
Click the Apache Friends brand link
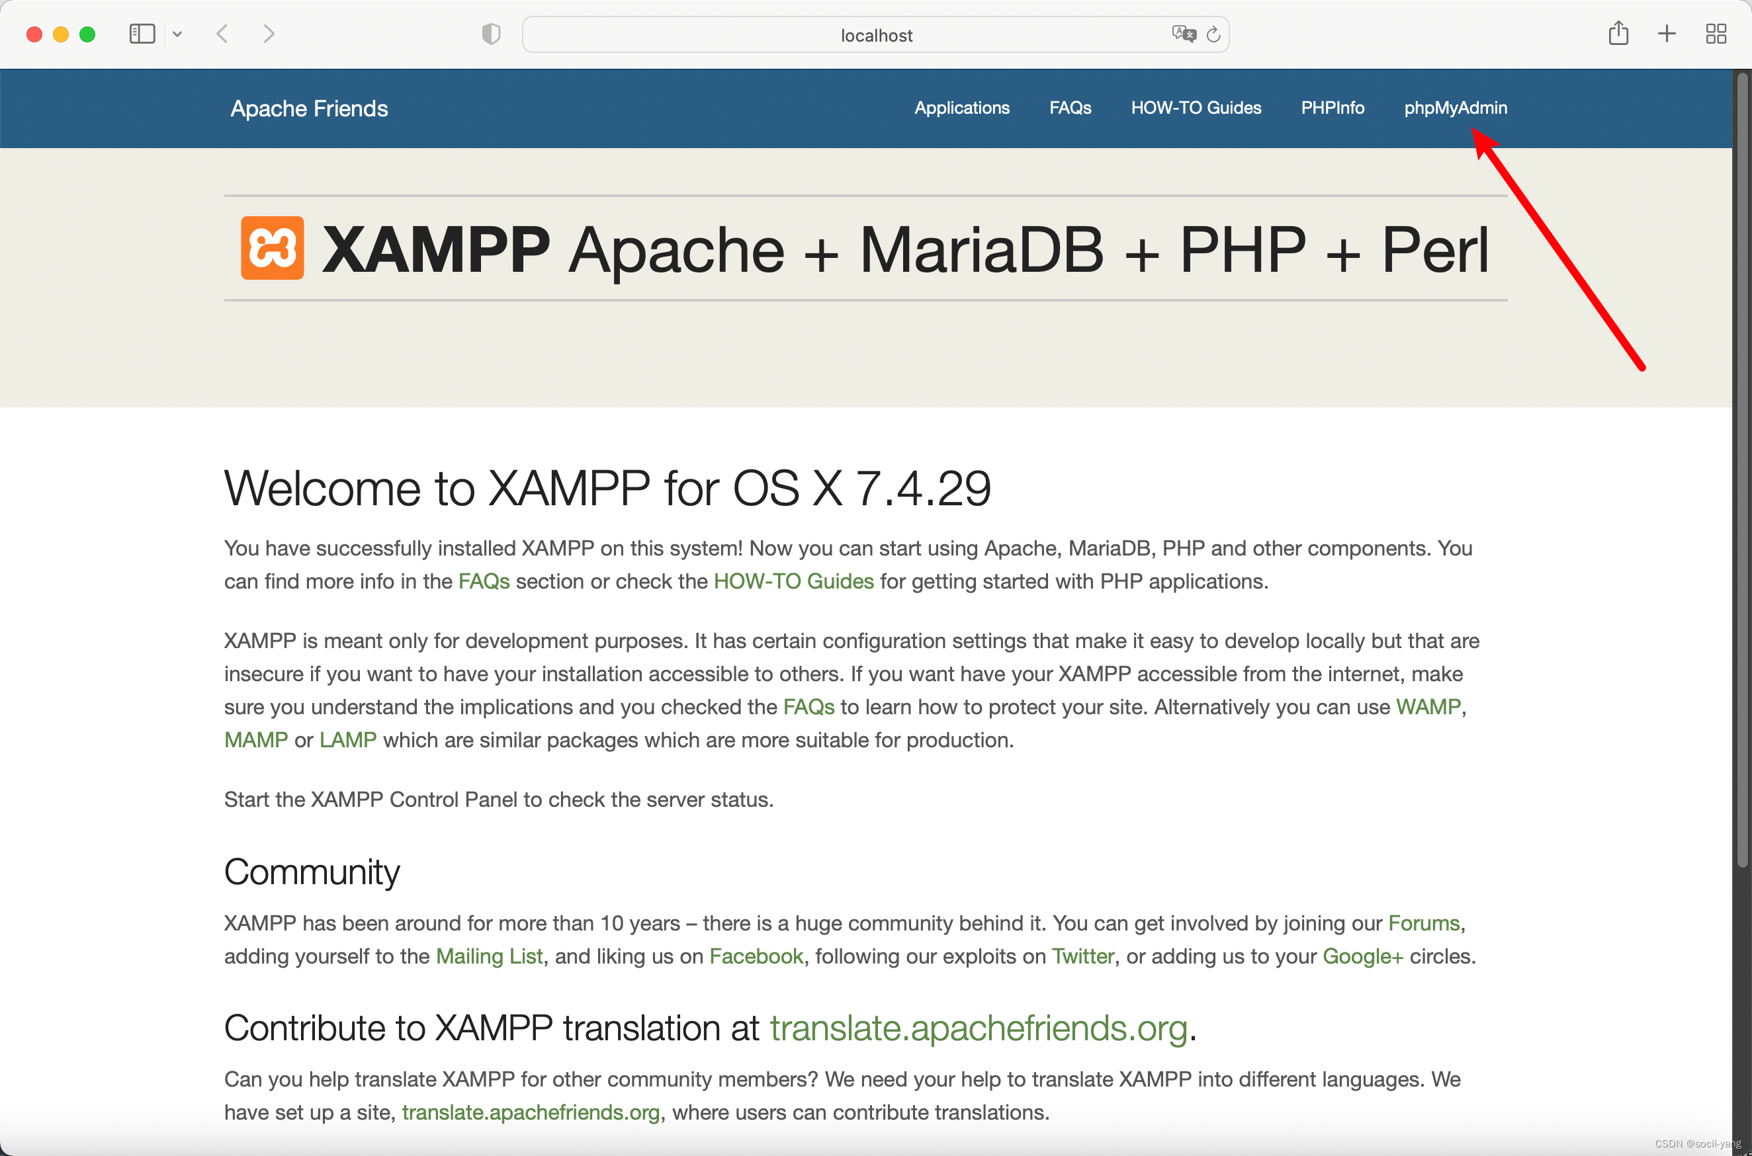click(309, 108)
